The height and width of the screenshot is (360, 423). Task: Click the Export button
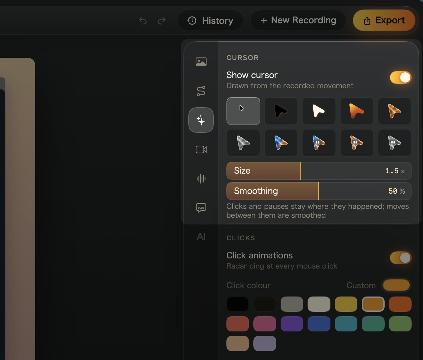pos(384,20)
